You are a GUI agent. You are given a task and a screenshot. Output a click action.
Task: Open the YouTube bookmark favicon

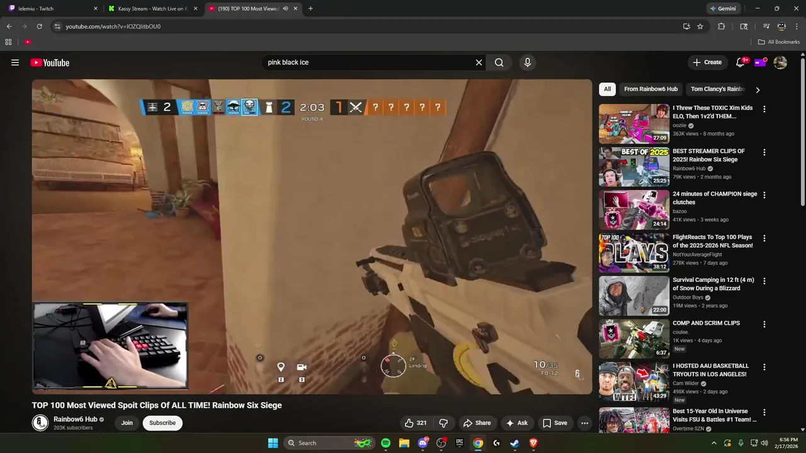point(28,42)
